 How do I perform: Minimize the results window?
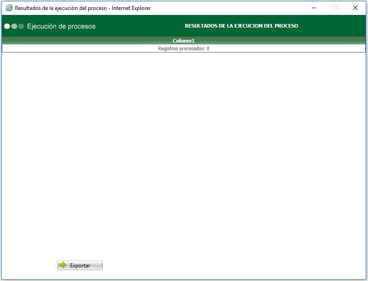pos(313,8)
